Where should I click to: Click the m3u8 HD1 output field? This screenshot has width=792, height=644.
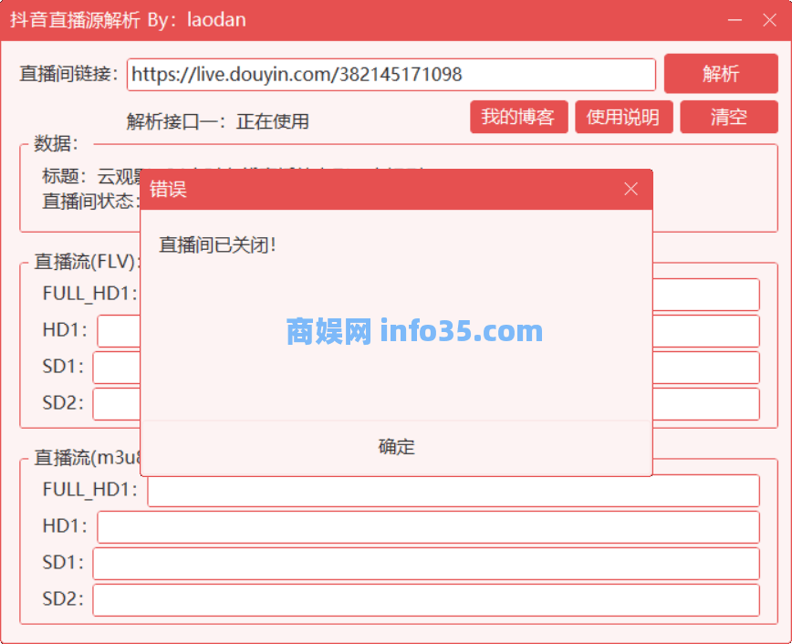coord(428,527)
